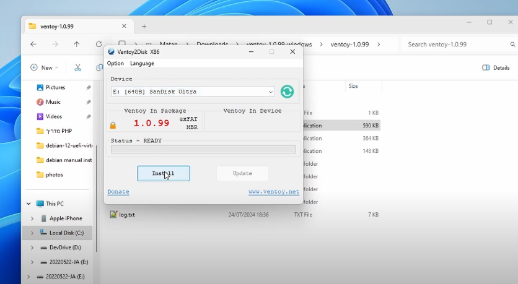Viewport: 518px width, 284px height.
Task: Click ventoy-1.0.99 in the address breadcrumb
Action: coord(349,44)
